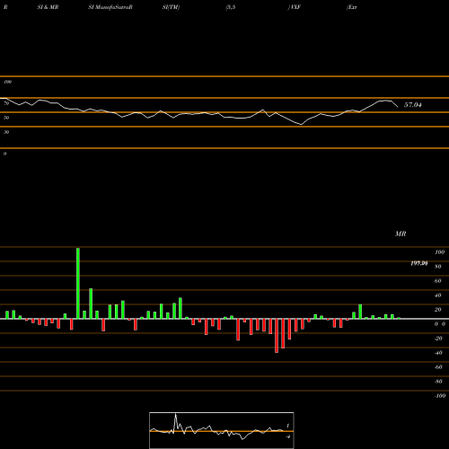Click the MR axis label 60
Screen dimensions: 449x449
click(438, 281)
